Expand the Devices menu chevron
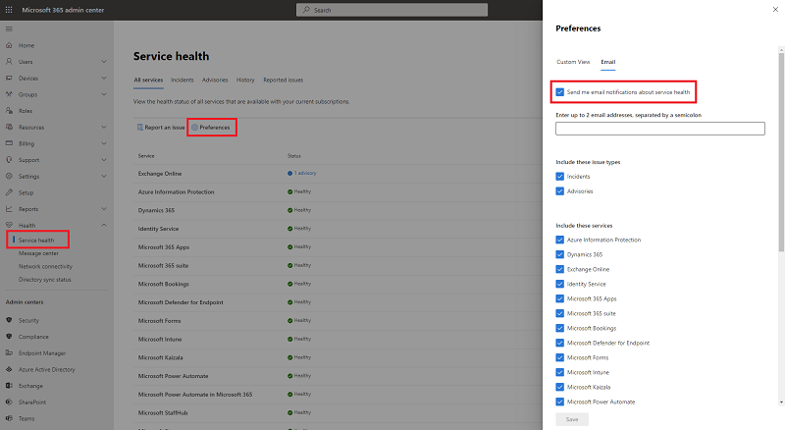Image resolution: width=785 pixels, height=430 pixels. [x=104, y=79]
